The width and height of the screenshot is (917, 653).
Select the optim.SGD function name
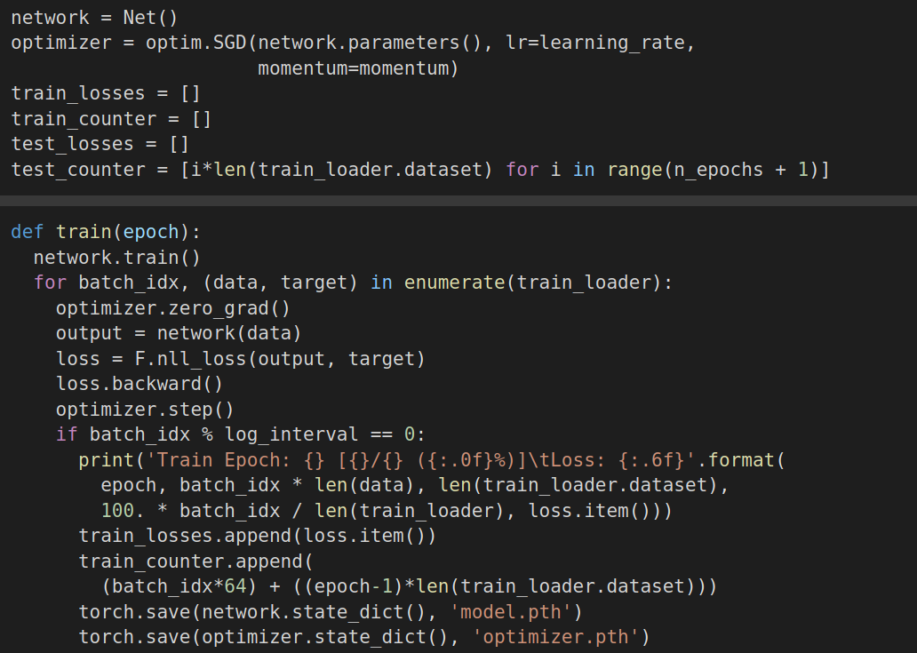pyautogui.click(x=195, y=42)
